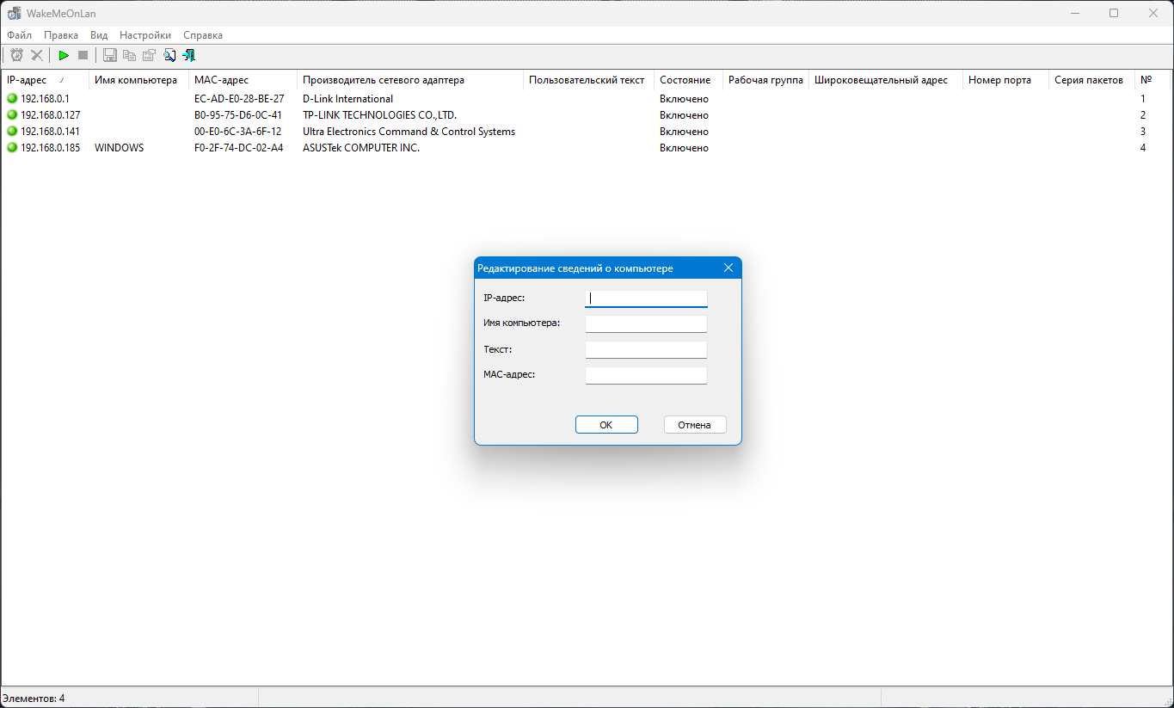Sort by the Номер порта column header

pyautogui.click(x=1005, y=80)
